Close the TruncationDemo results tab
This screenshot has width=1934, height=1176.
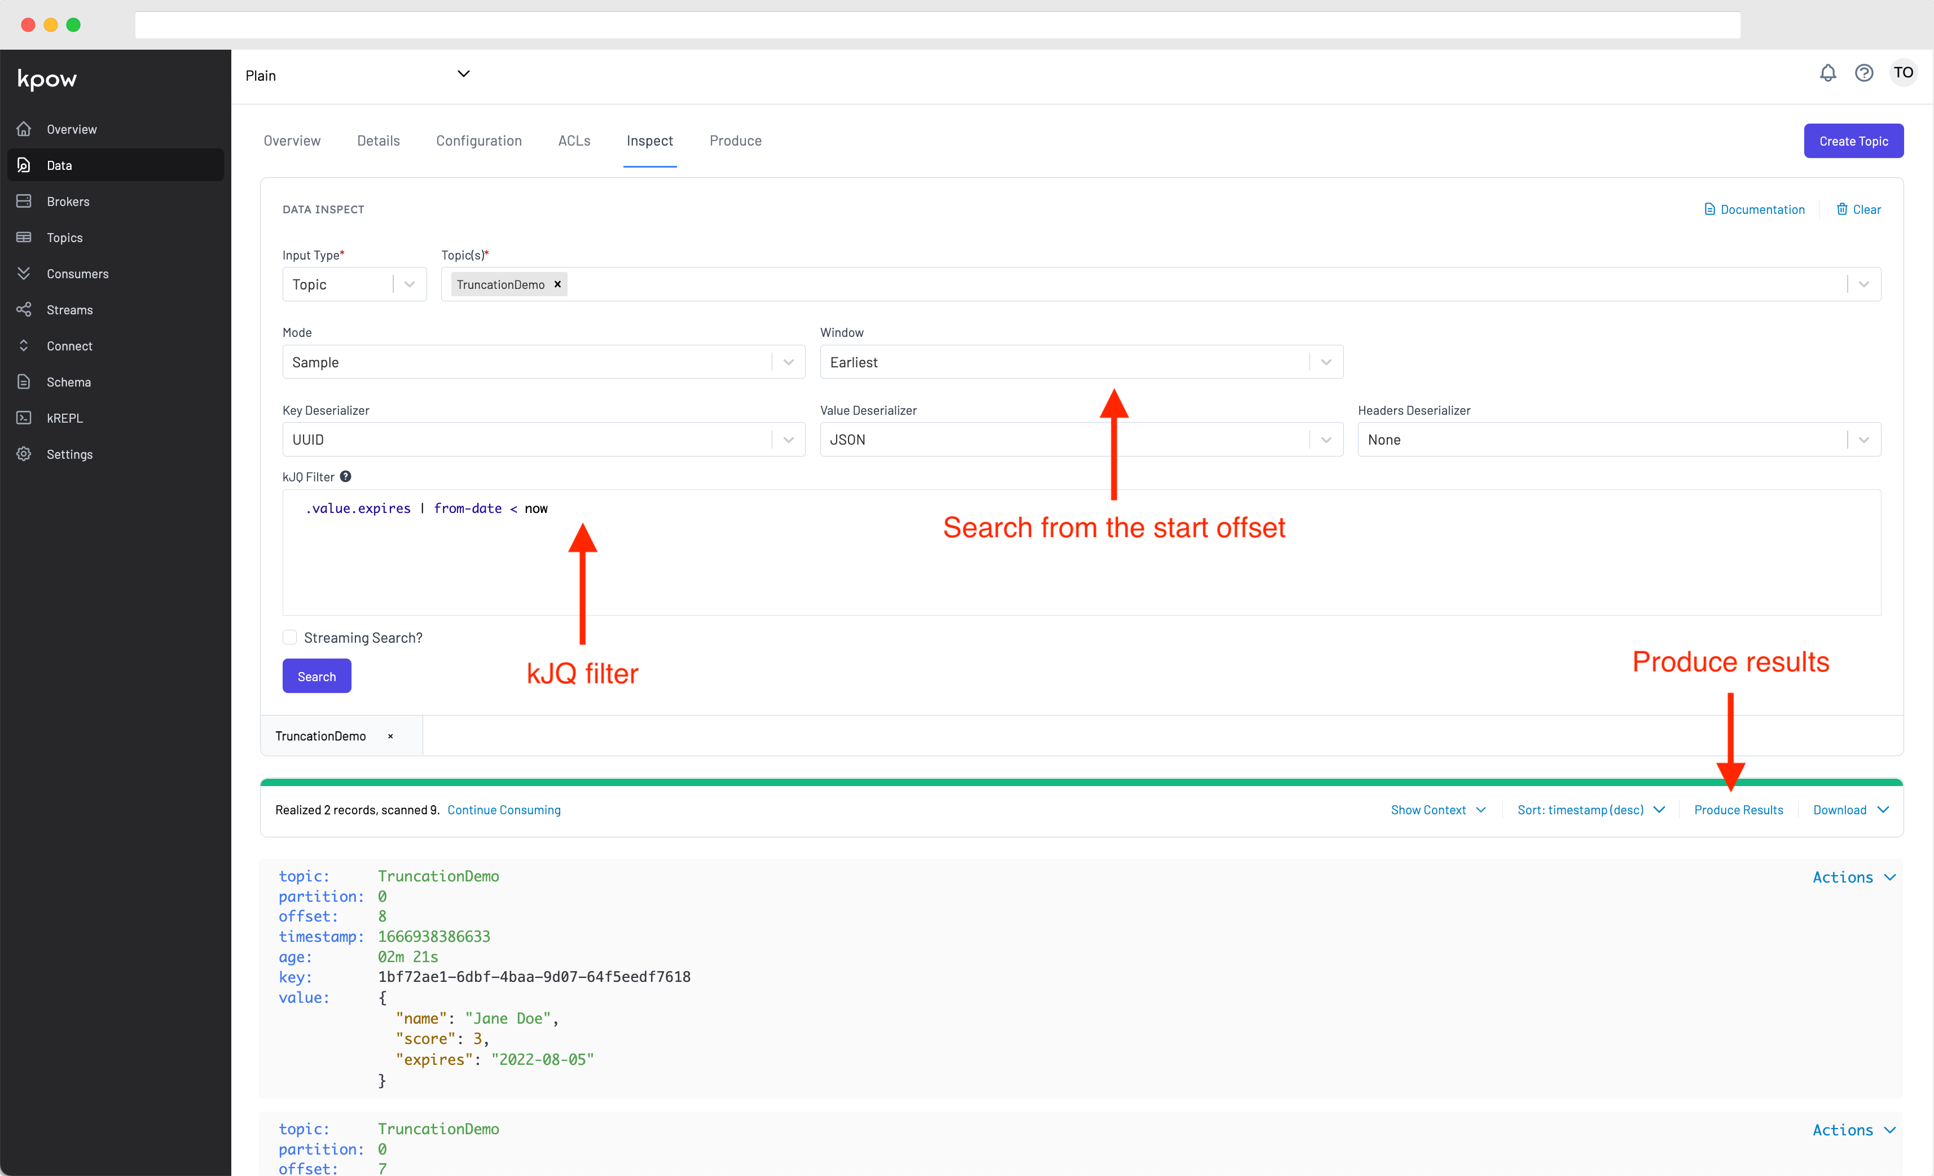point(390,736)
